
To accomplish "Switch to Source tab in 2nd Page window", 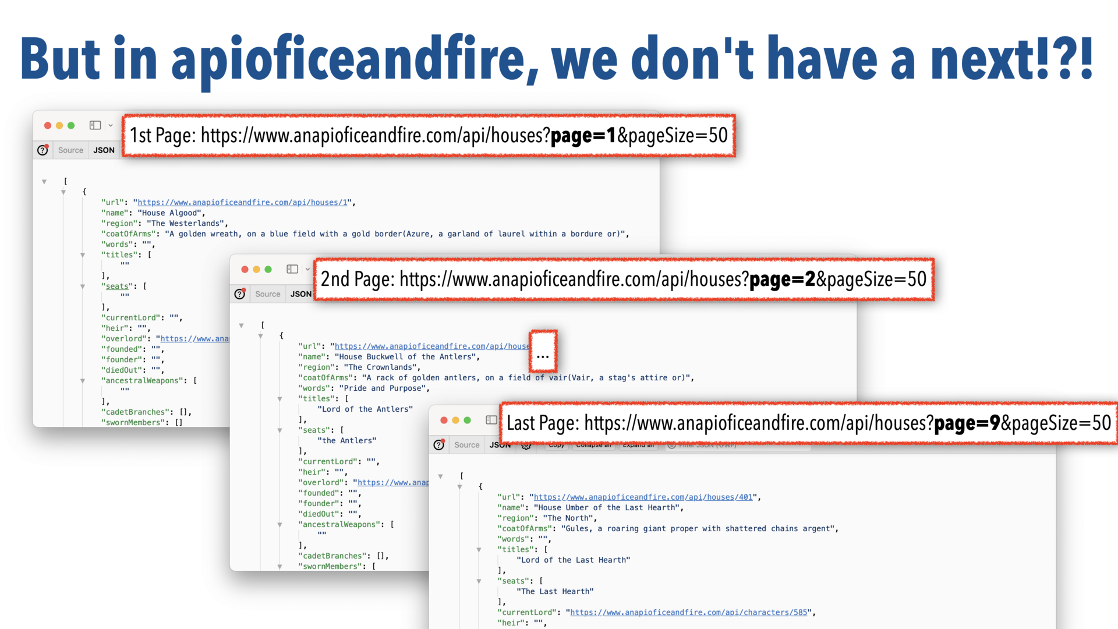I will click(x=268, y=294).
